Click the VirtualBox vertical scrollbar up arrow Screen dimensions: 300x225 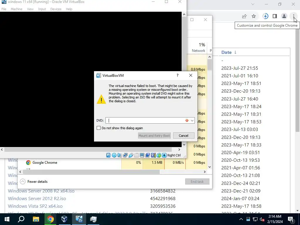pyautogui.click(x=184, y=14)
